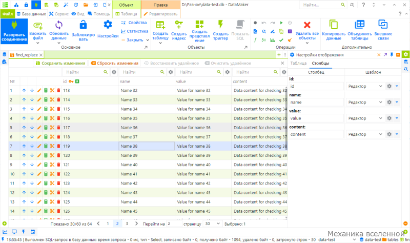Expand arrow under Создать таблицу
The height and width of the screenshot is (243, 410).
160,43
